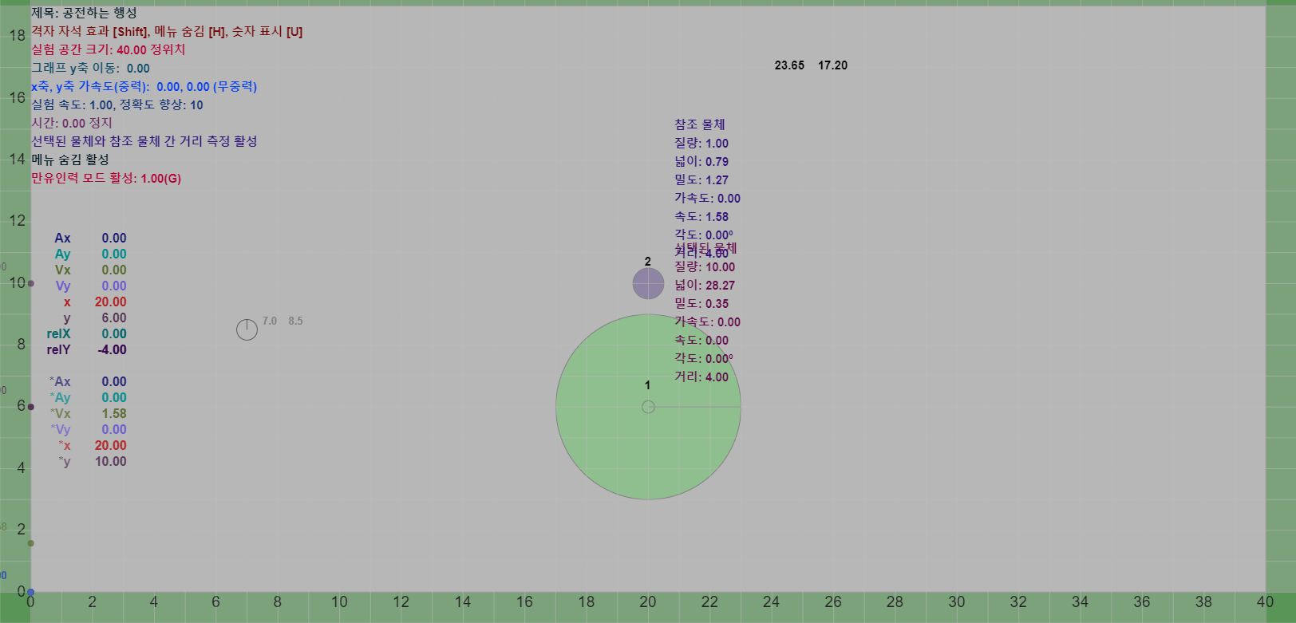Click the 실험 속도: 1.00 setting line
The image size is (1296, 623).
117,104
